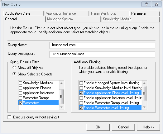Click down arrow of Query Results Filter list
This screenshot has height=134, width=163.
61,107
